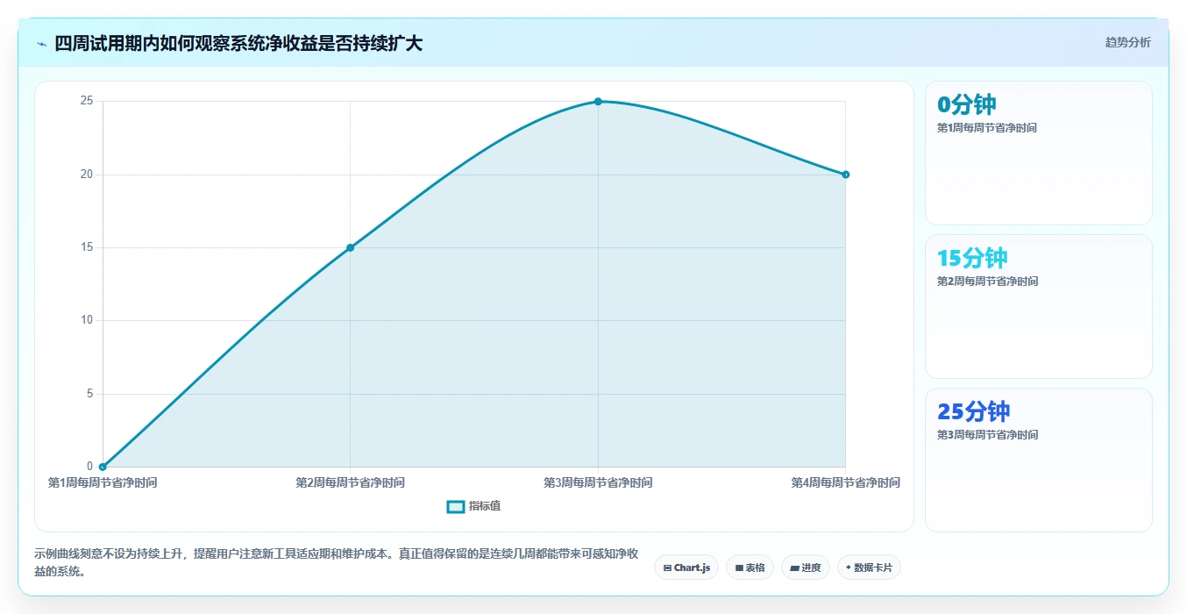1187x614 pixels.
Task: Click the y-axis value 10
Action: point(87,320)
